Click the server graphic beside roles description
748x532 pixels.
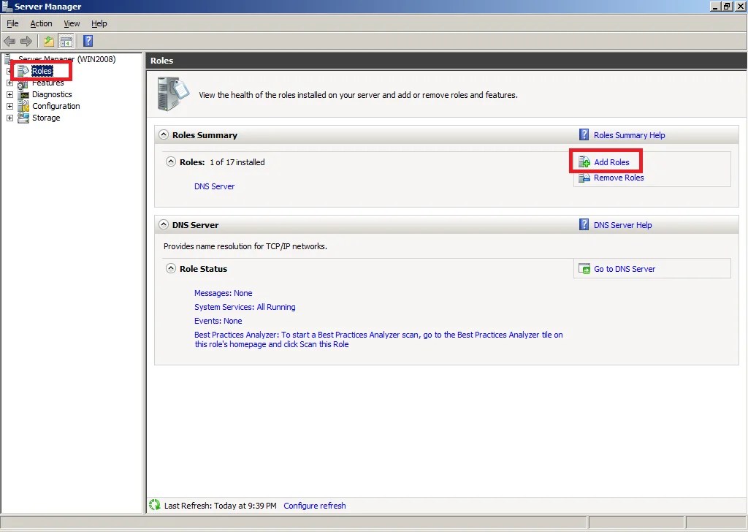point(173,94)
